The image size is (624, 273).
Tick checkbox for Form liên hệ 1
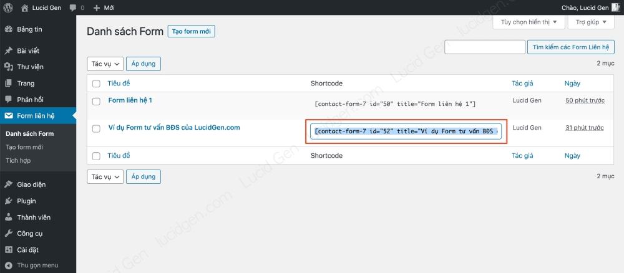pyautogui.click(x=96, y=101)
